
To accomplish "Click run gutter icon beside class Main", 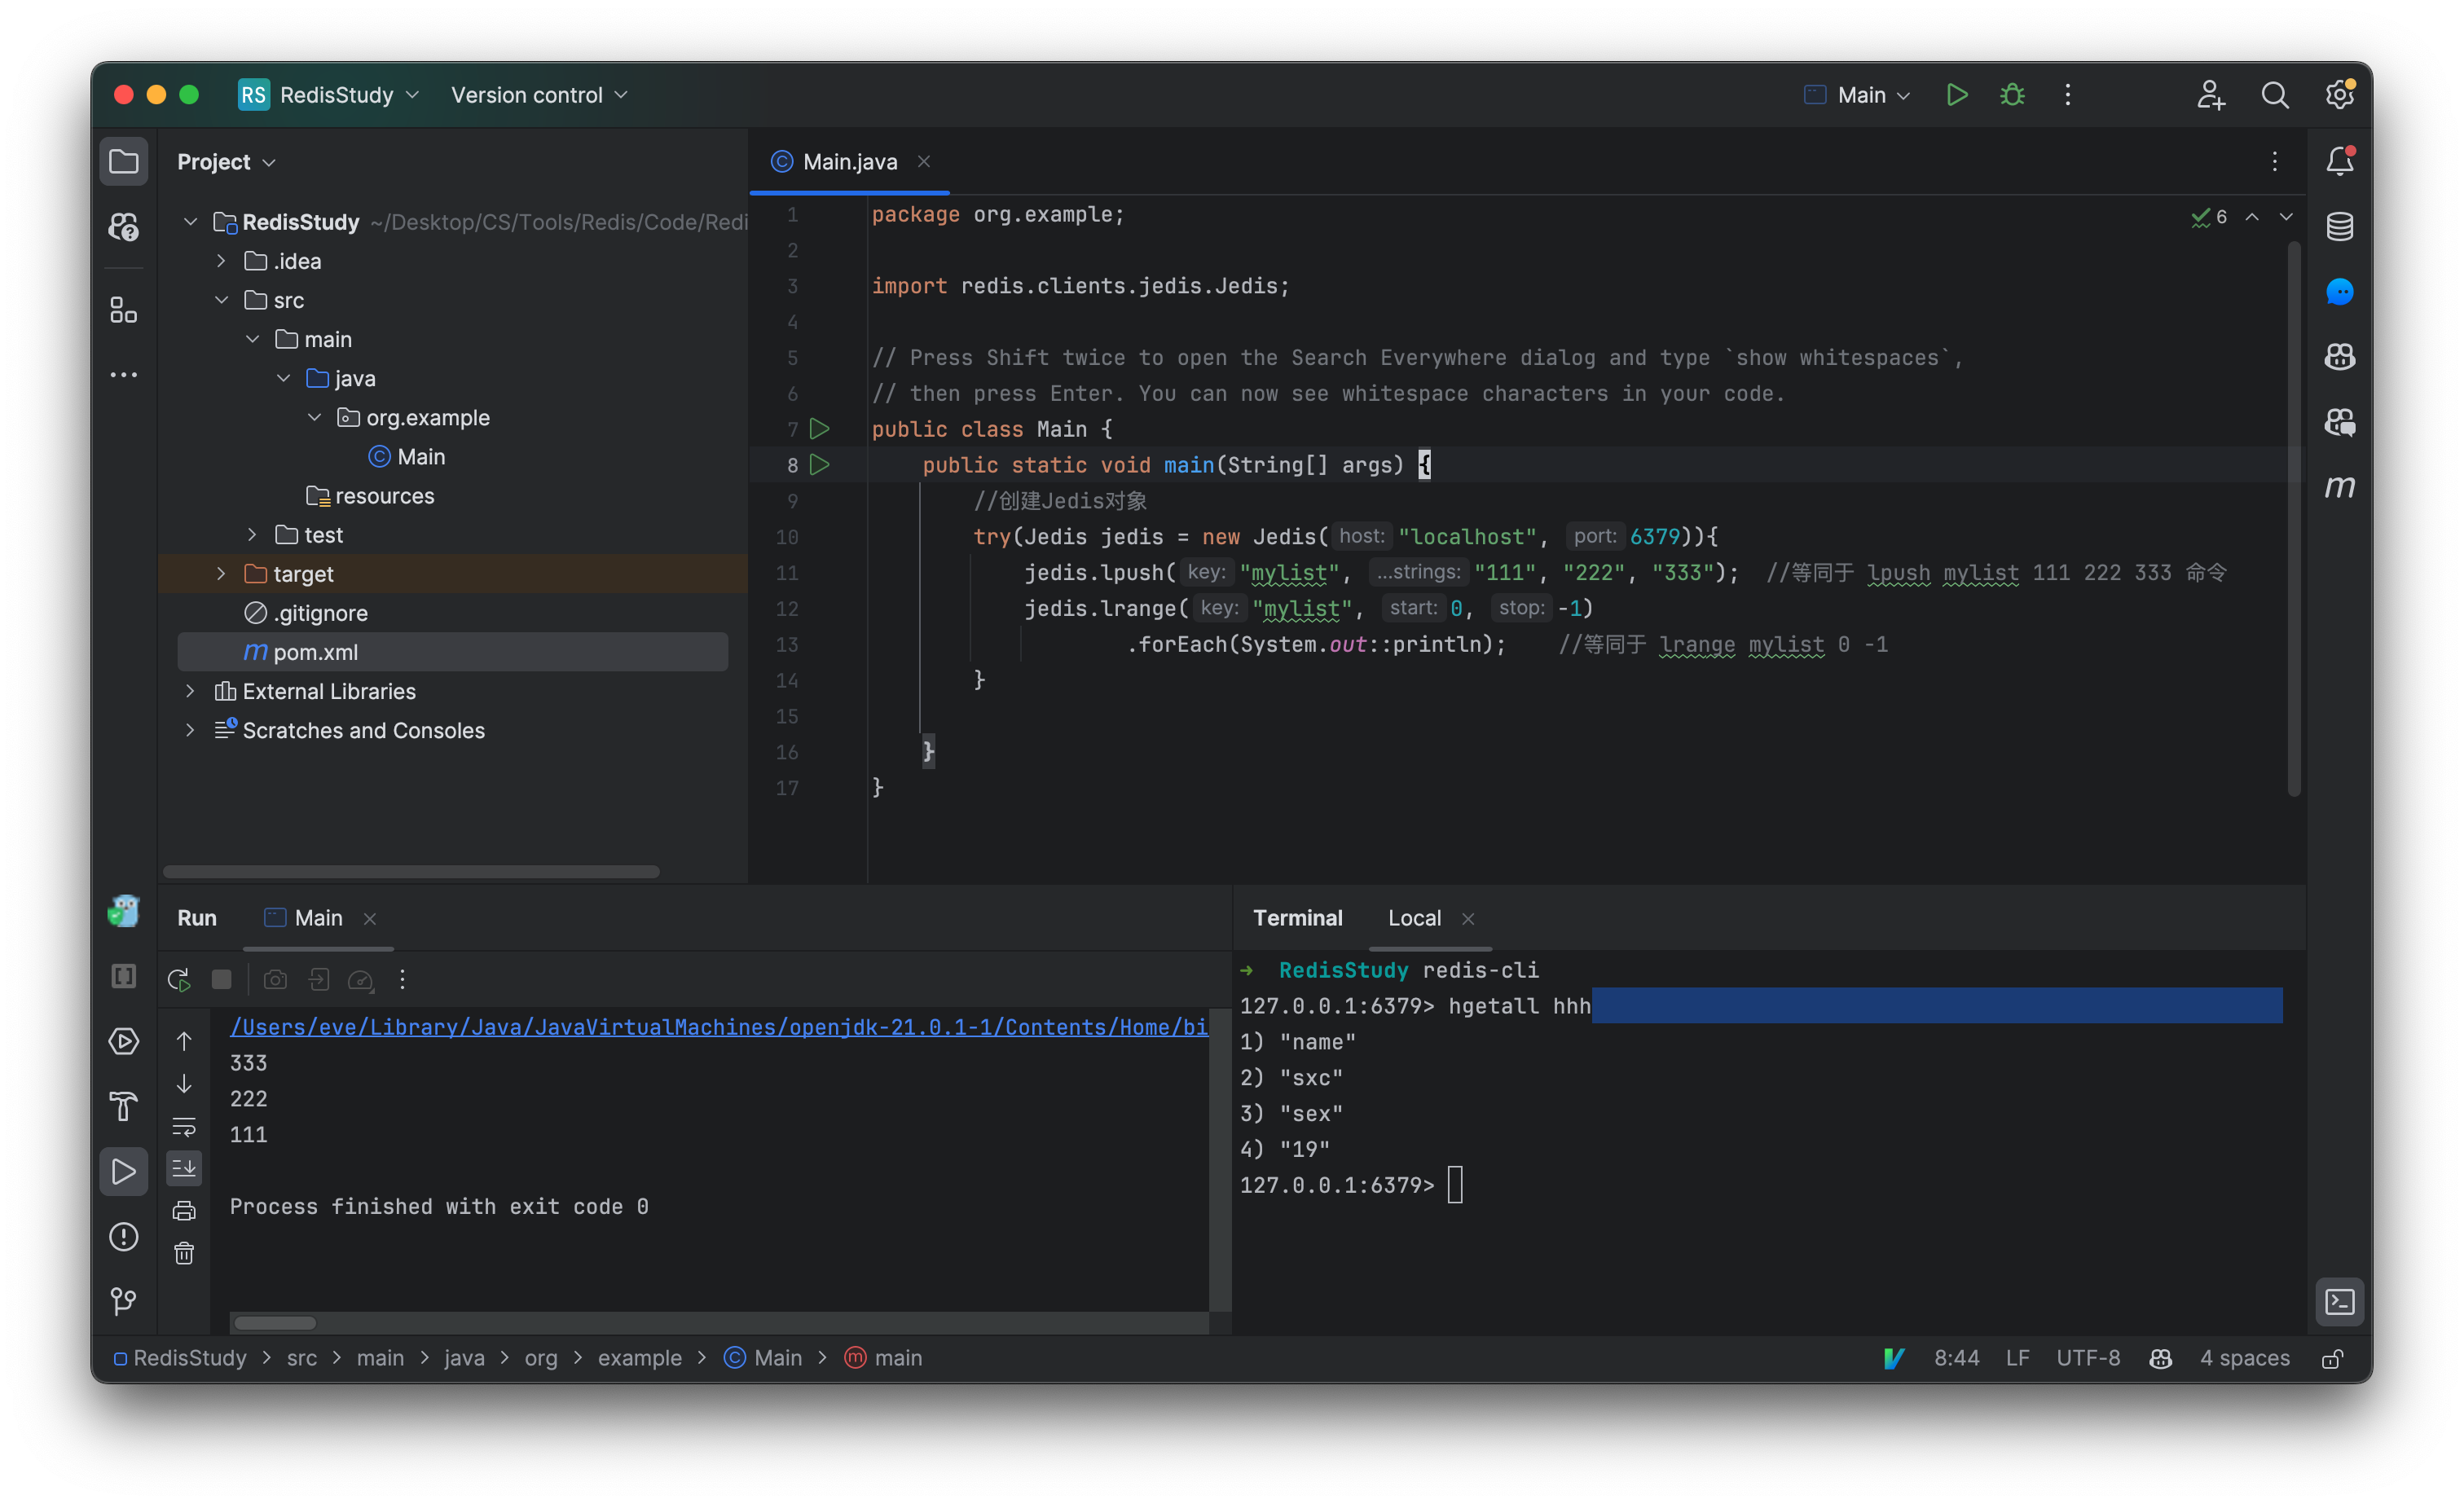I will 819,429.
